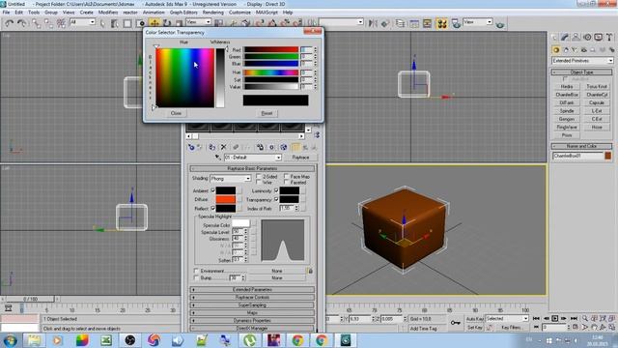
Task: Open the Display command panel tab
Action: (599, 37)
